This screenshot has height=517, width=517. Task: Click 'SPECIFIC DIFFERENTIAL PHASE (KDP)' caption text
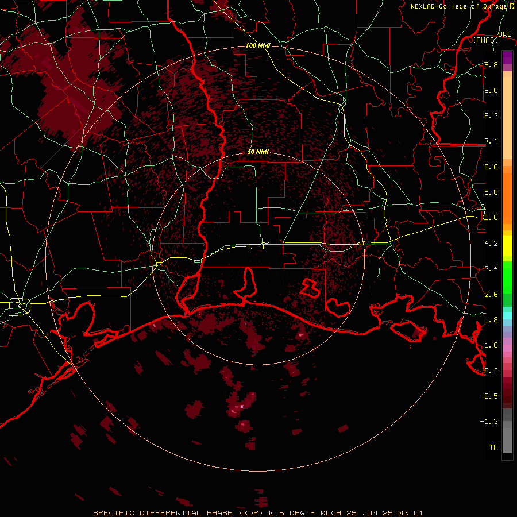coord(180,513)
